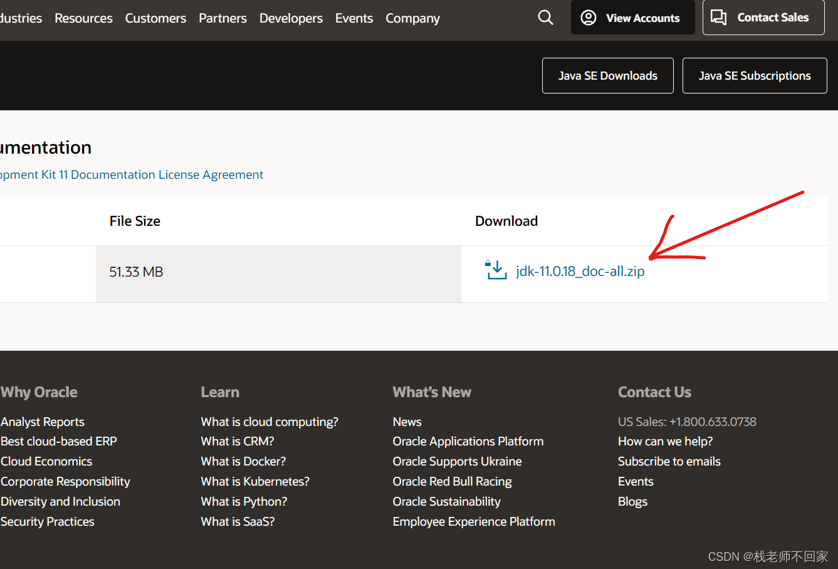The height and width of the screenshot is (569, 838).
Task: Open Corporate Responsibility link
Action: coord(65,482)
